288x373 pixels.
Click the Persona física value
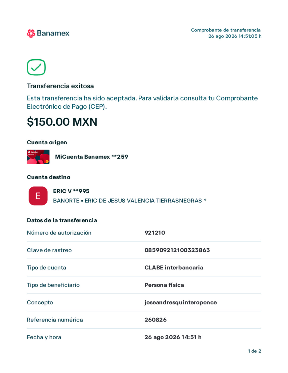[164, 285]
